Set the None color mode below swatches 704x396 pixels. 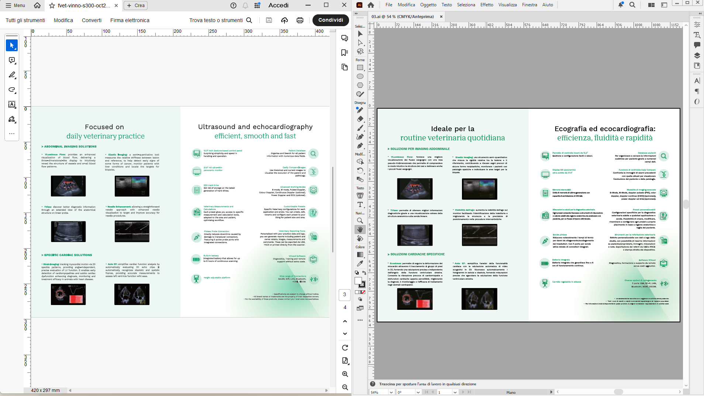pos(363,292)
